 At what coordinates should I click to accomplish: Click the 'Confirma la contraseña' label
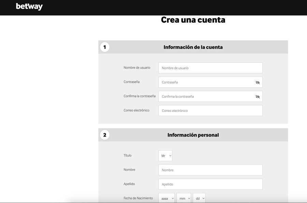coord(140,96)
